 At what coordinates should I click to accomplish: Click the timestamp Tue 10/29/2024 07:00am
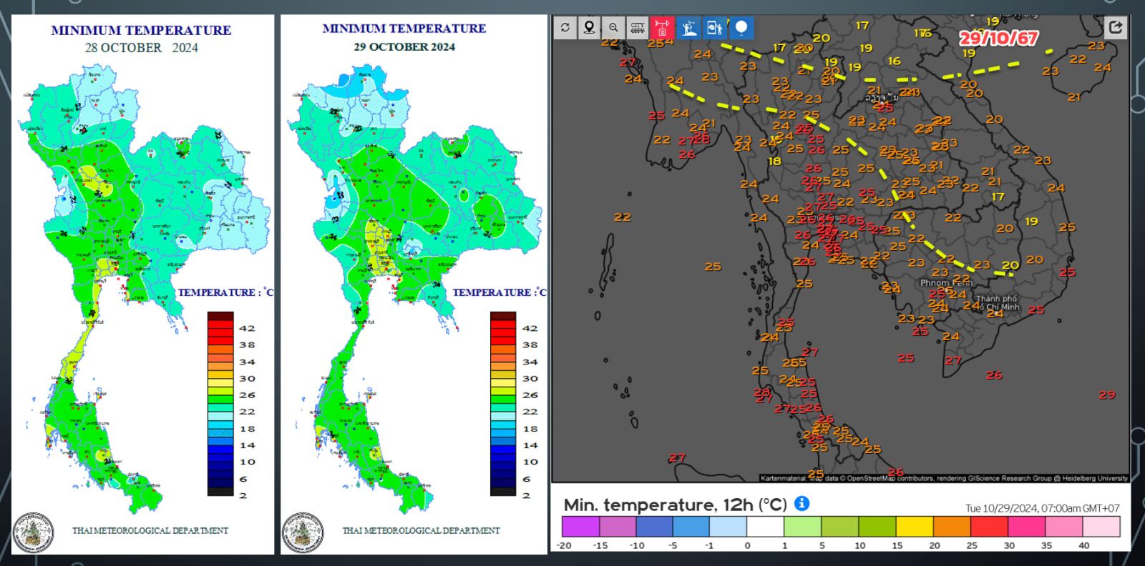pos(1042,508)
